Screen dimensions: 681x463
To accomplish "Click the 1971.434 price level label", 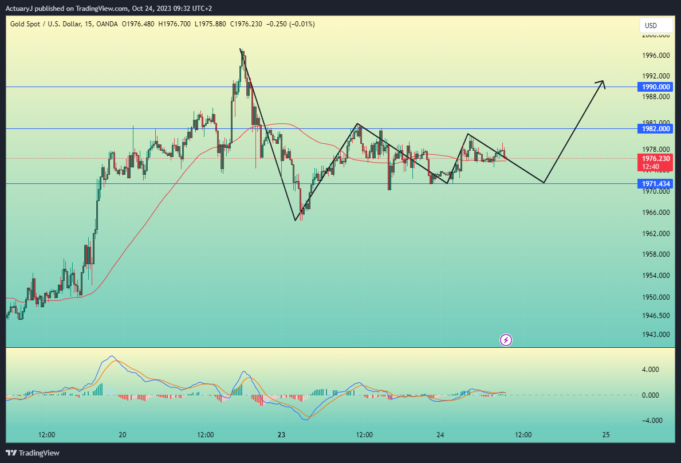I will pyautogui.click(x=655, y=184).
